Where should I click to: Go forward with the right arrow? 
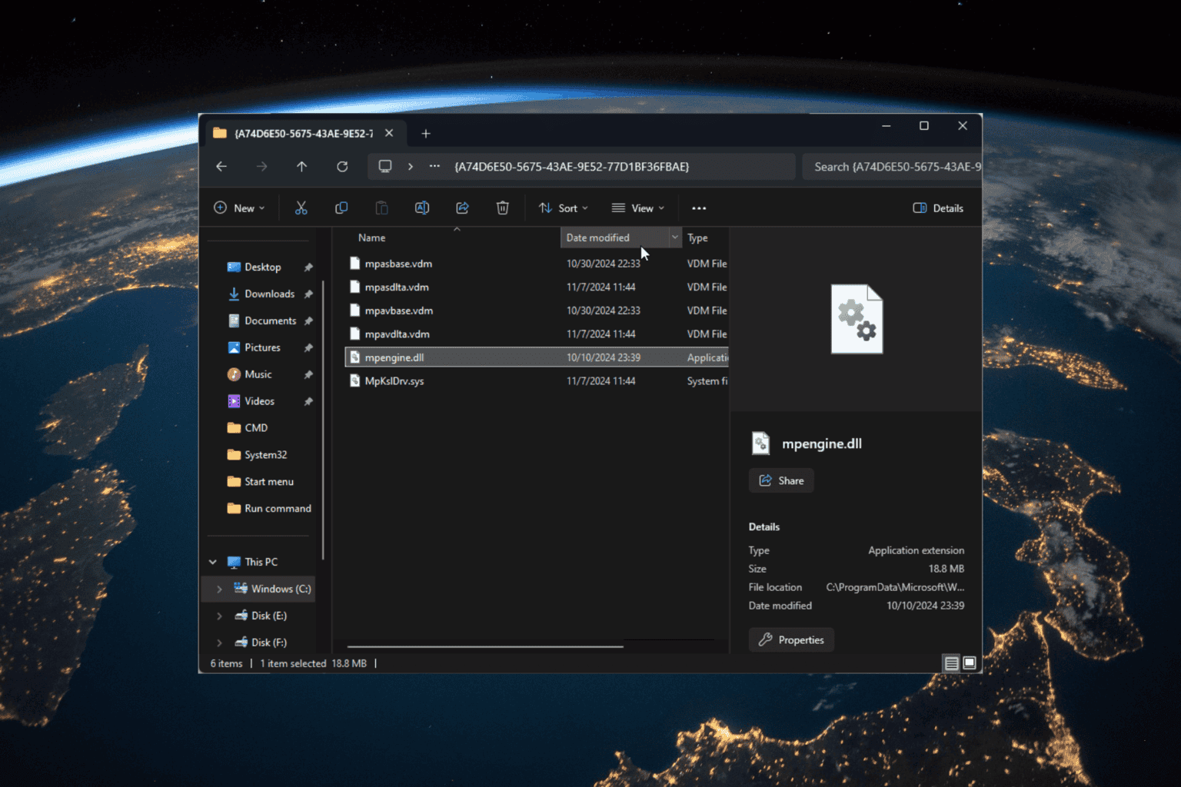(x=261, y=167)
